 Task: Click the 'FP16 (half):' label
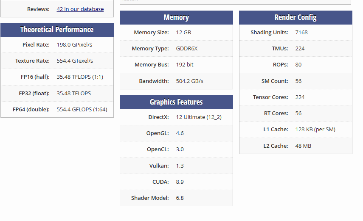[35, 77]
